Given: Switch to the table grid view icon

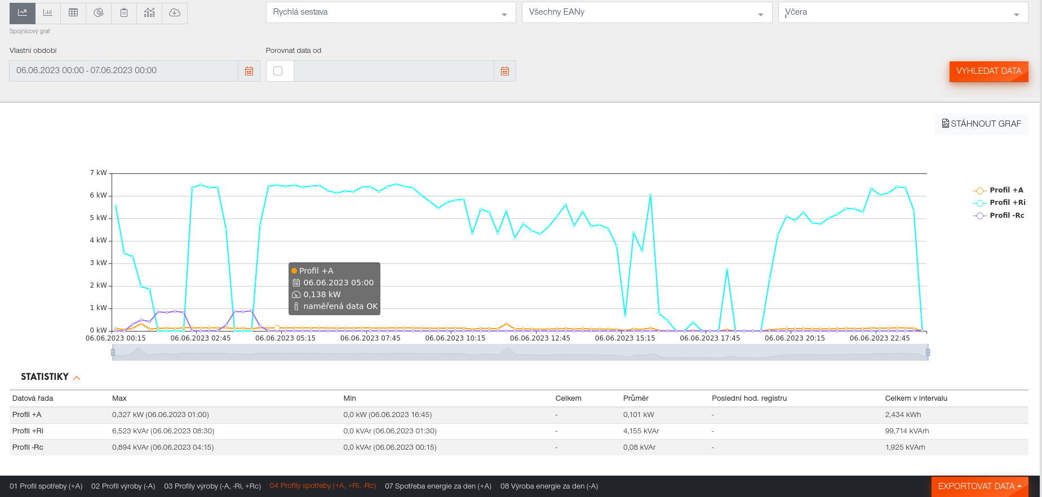Looking at the screenshot, I should pos(73,12).
